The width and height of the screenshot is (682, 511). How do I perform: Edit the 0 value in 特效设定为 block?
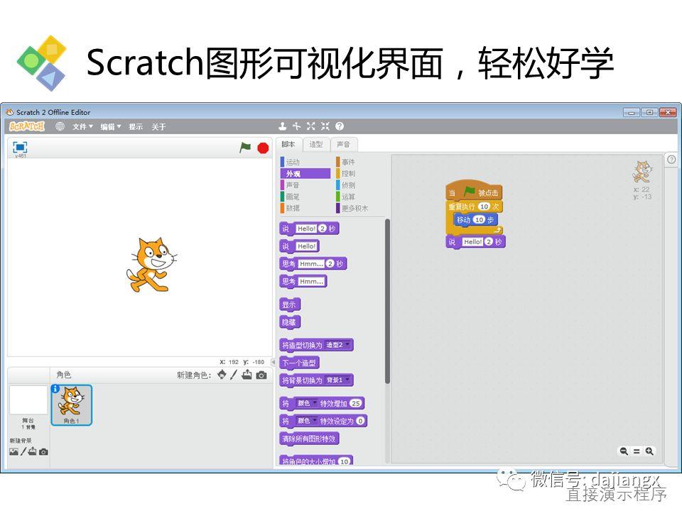coord(360,421)
